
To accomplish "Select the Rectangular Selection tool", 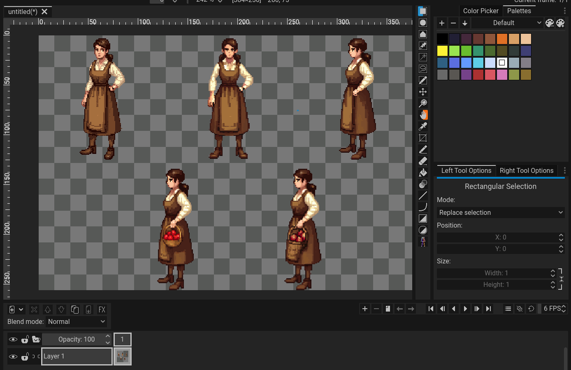I will point(423,11).
